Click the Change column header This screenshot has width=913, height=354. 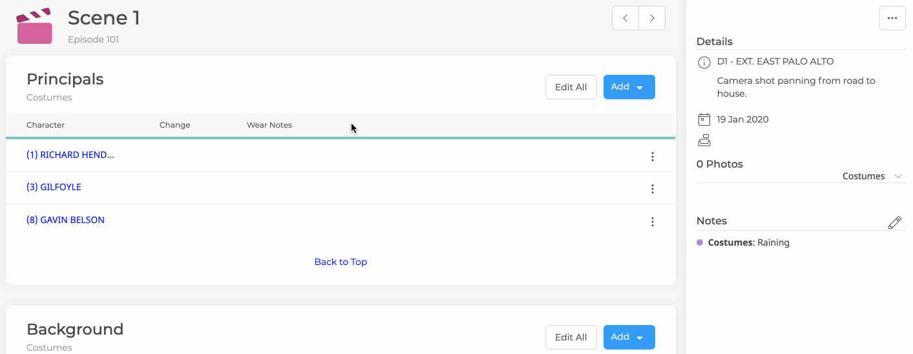pyautogui.click(x=175, y=125)
